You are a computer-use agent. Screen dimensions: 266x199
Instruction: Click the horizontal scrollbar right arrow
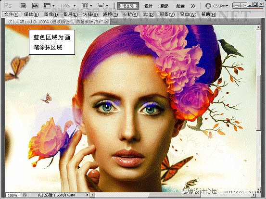tap(253, 195)
